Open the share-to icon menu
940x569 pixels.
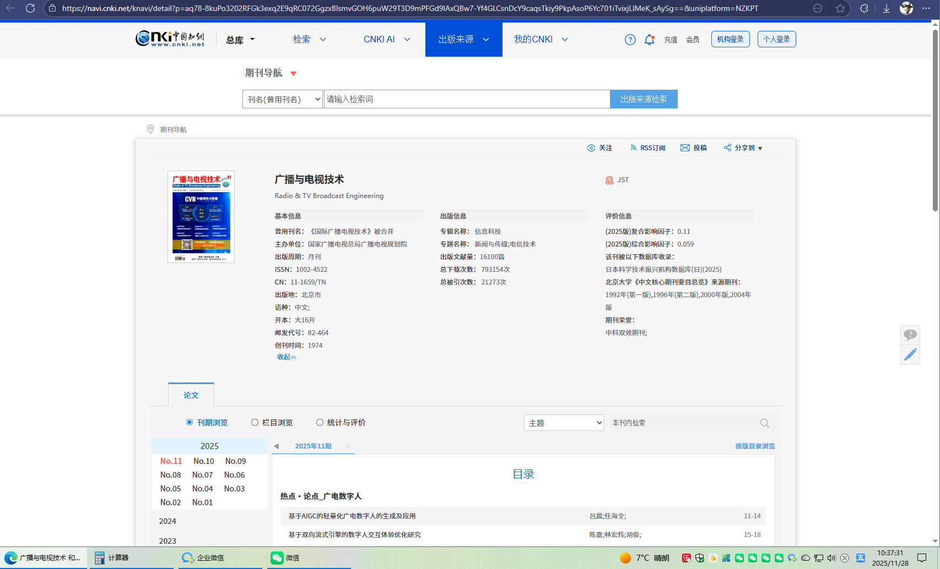coord(727,148)
